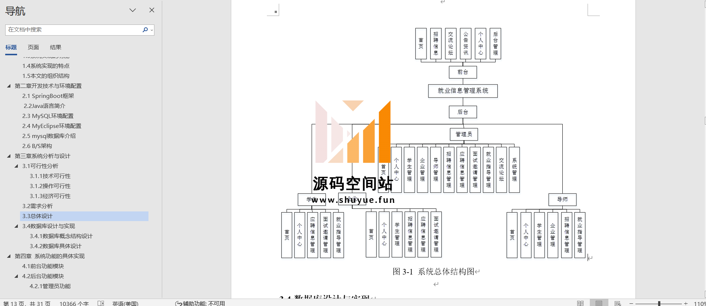
Task: Switch to Web Layout view icon
Action: pos(618,303)
